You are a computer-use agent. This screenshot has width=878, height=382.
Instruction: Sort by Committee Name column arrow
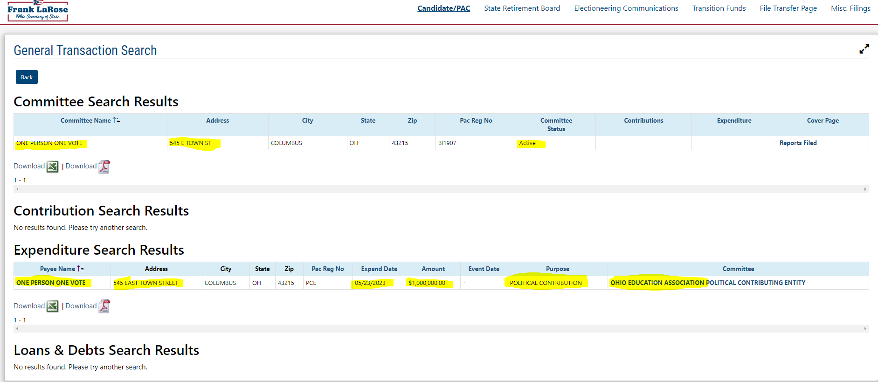tap(116, 120)
